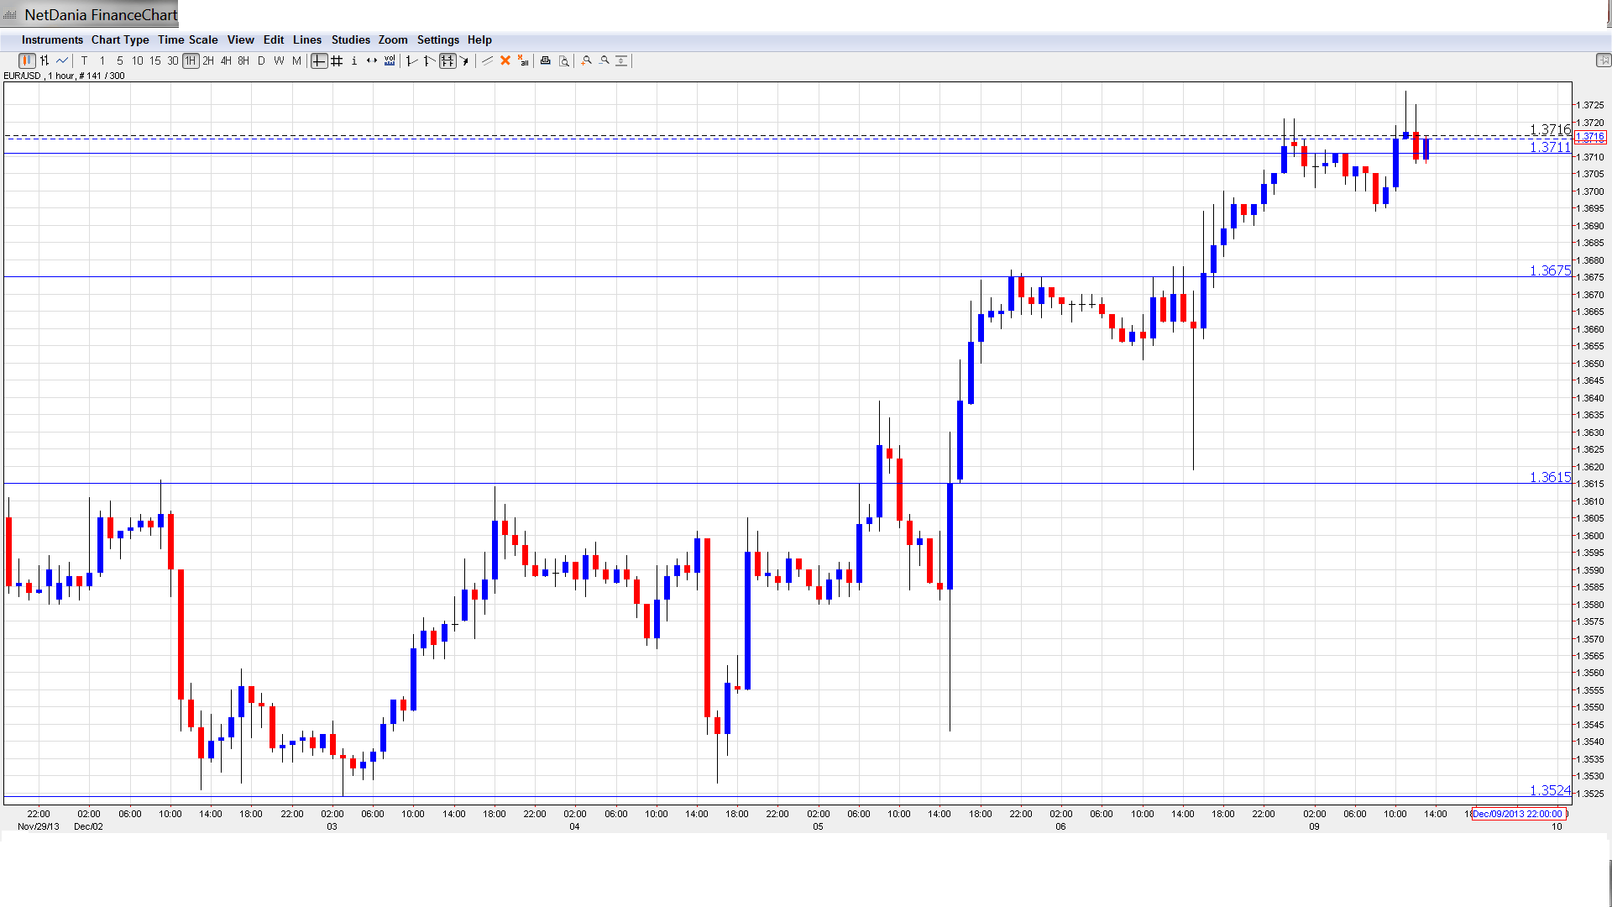1612x907 pixels.
Task: Click the print preview icon
Action: click(564, 60)
